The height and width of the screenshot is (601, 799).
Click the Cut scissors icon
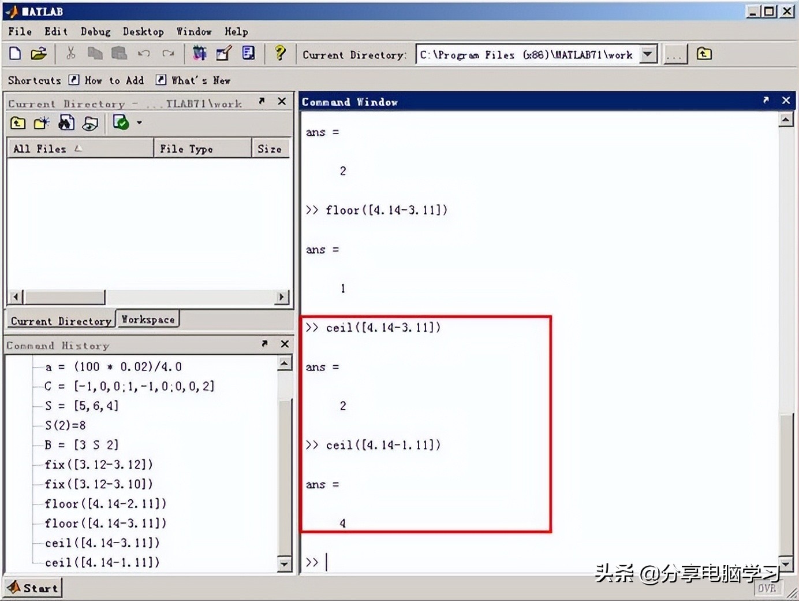71,54
